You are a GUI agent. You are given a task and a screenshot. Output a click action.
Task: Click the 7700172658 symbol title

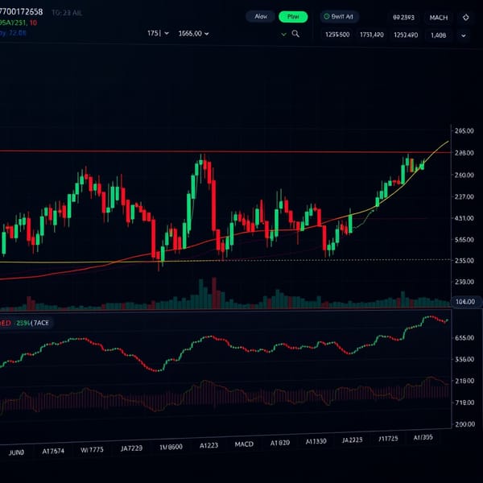click(21, 12)
